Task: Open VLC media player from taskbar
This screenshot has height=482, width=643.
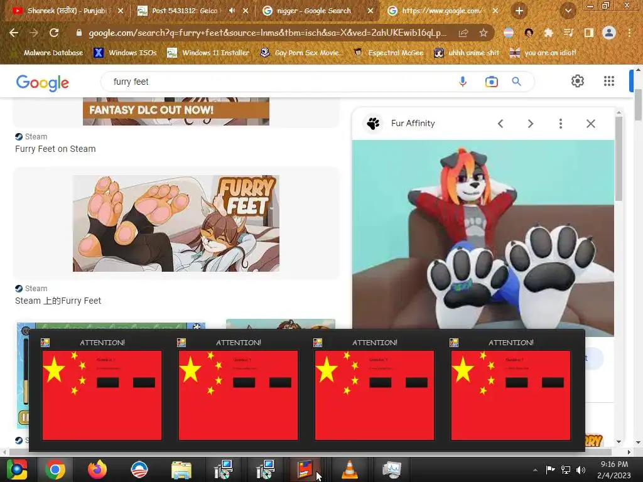Action: (x=349, y=469)
